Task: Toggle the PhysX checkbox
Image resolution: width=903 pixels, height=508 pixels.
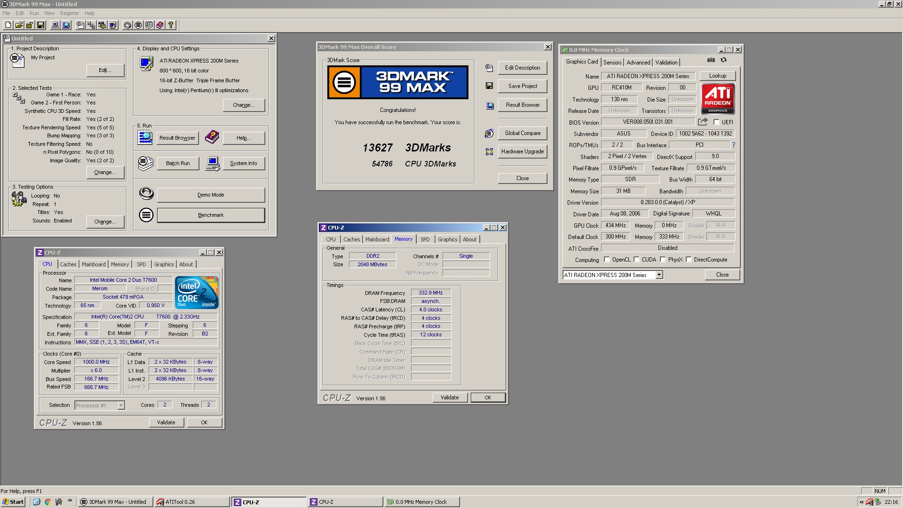Action: tap(663, 260)
